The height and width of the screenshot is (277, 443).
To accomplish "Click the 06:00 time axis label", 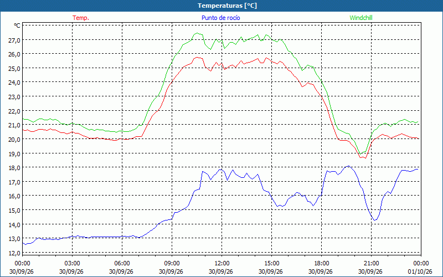I will [122, 264].
